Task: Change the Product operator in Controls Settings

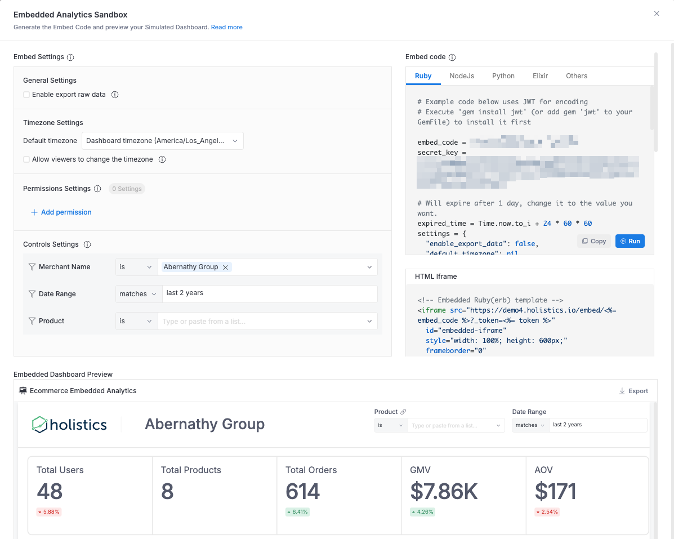Action: point(136,321)
